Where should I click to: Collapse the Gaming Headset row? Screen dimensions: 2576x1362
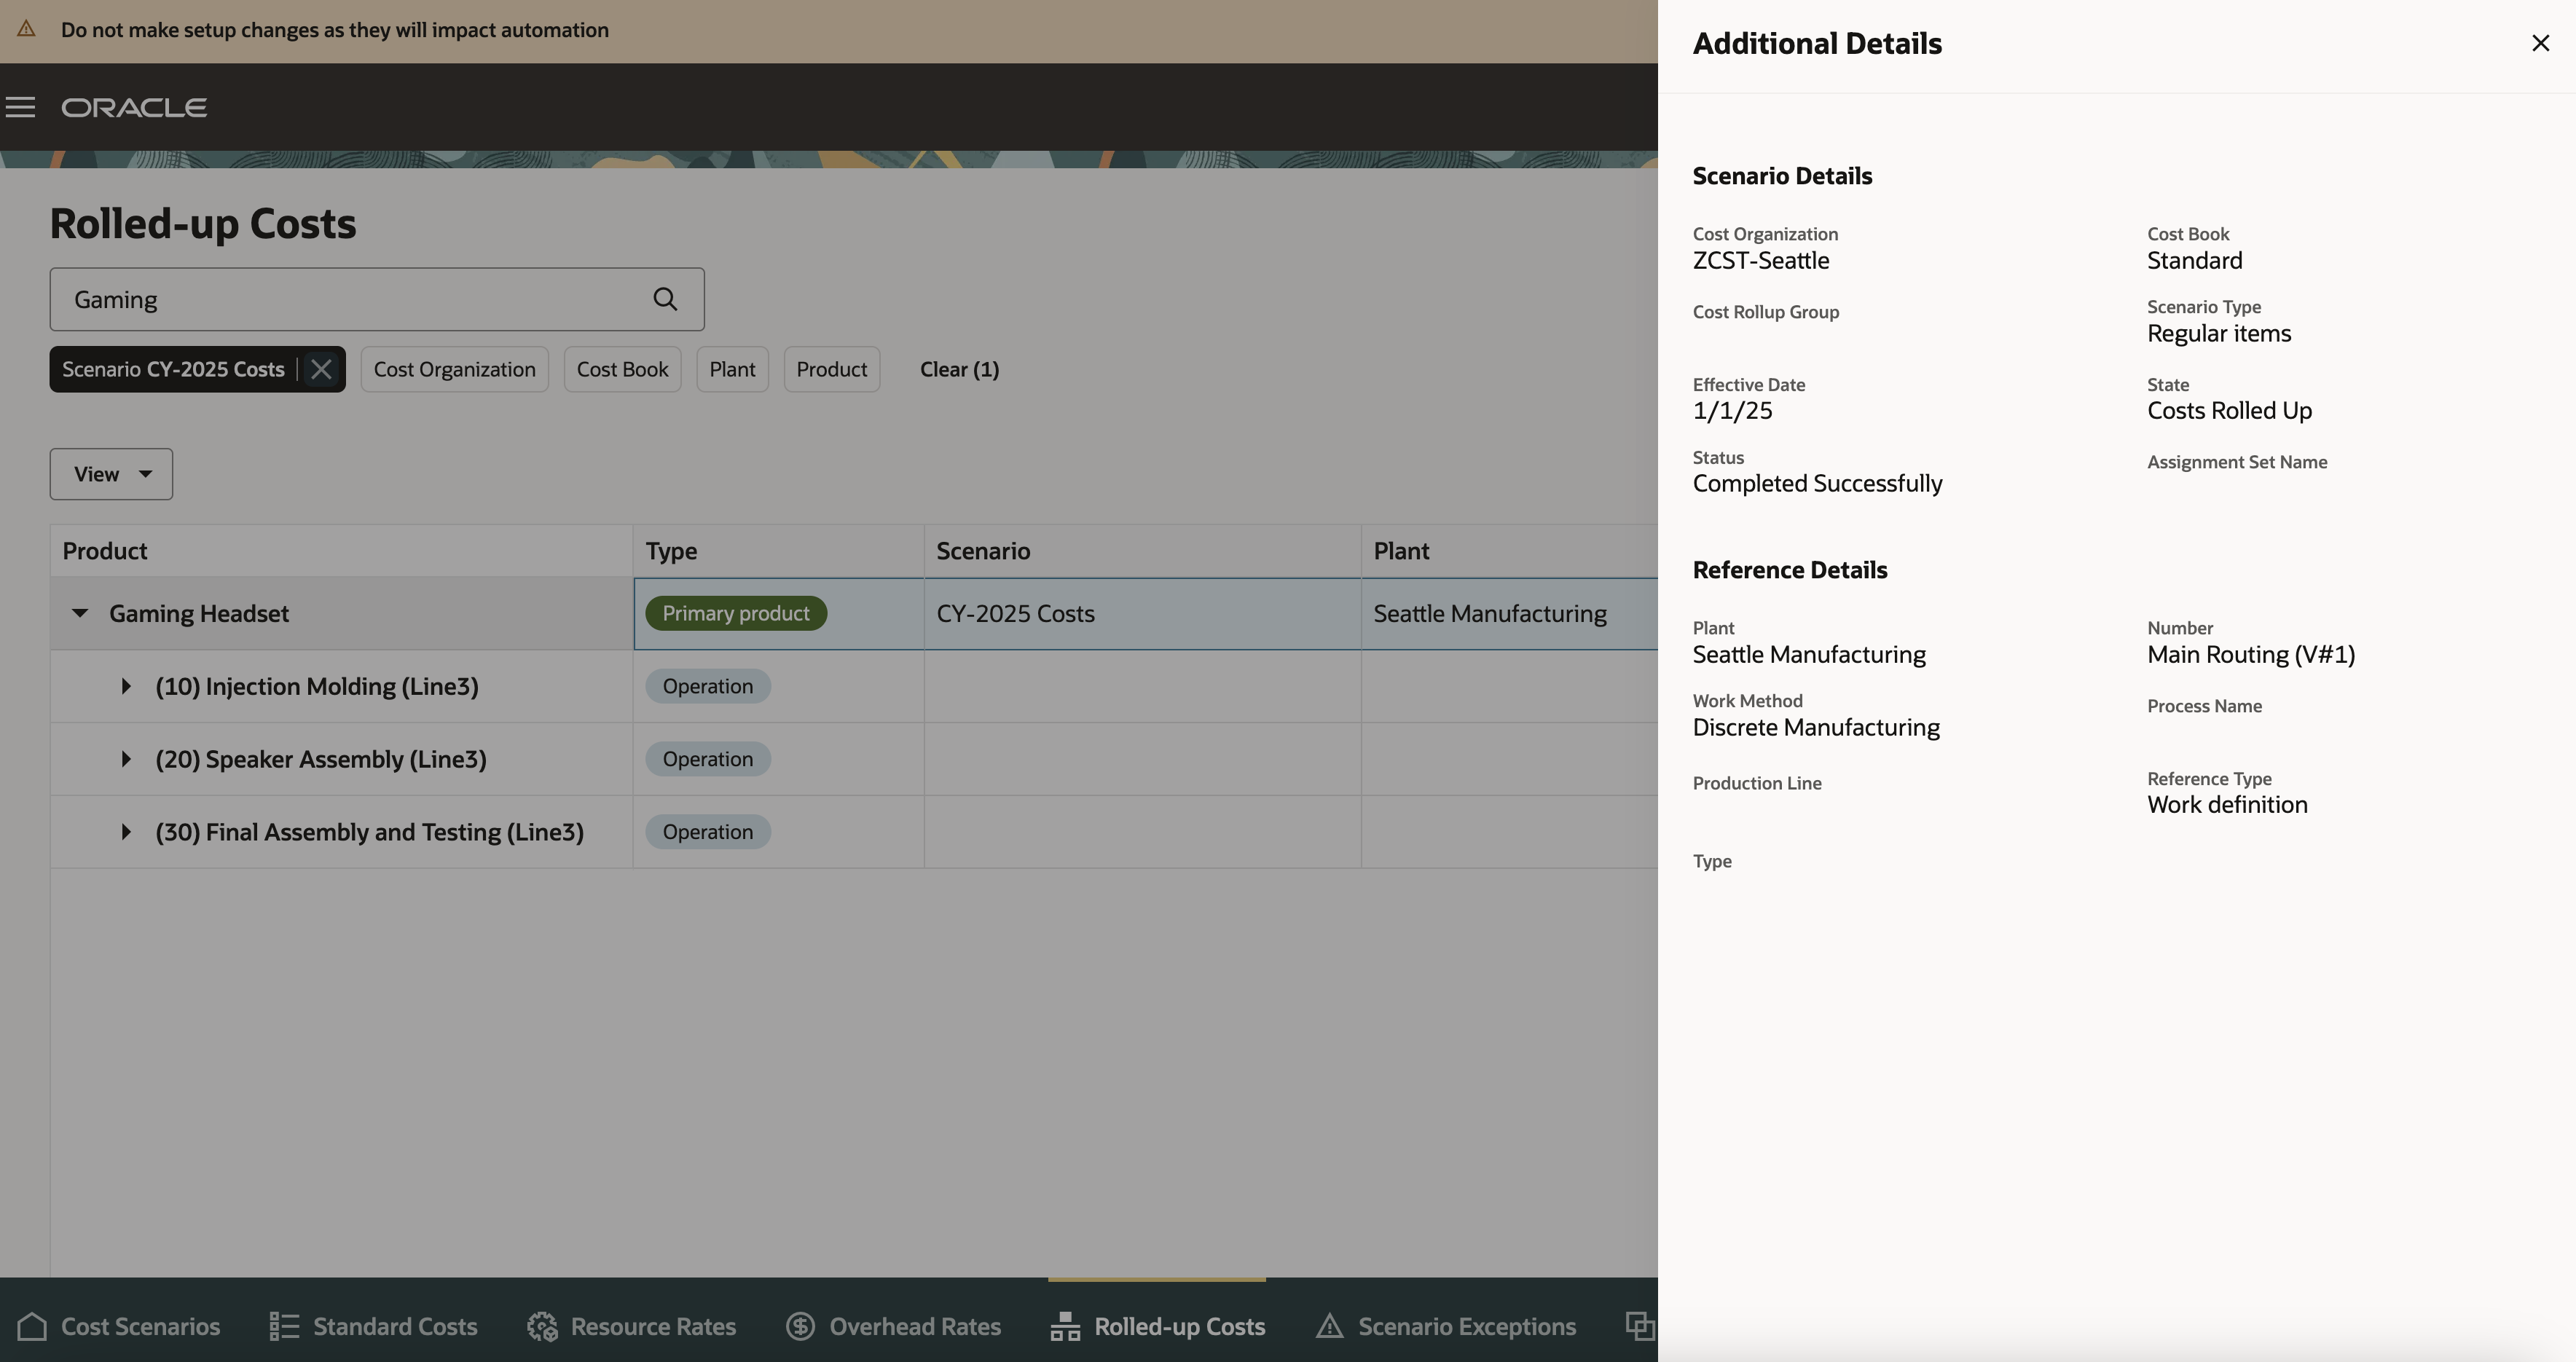click(x=80, y=613)
